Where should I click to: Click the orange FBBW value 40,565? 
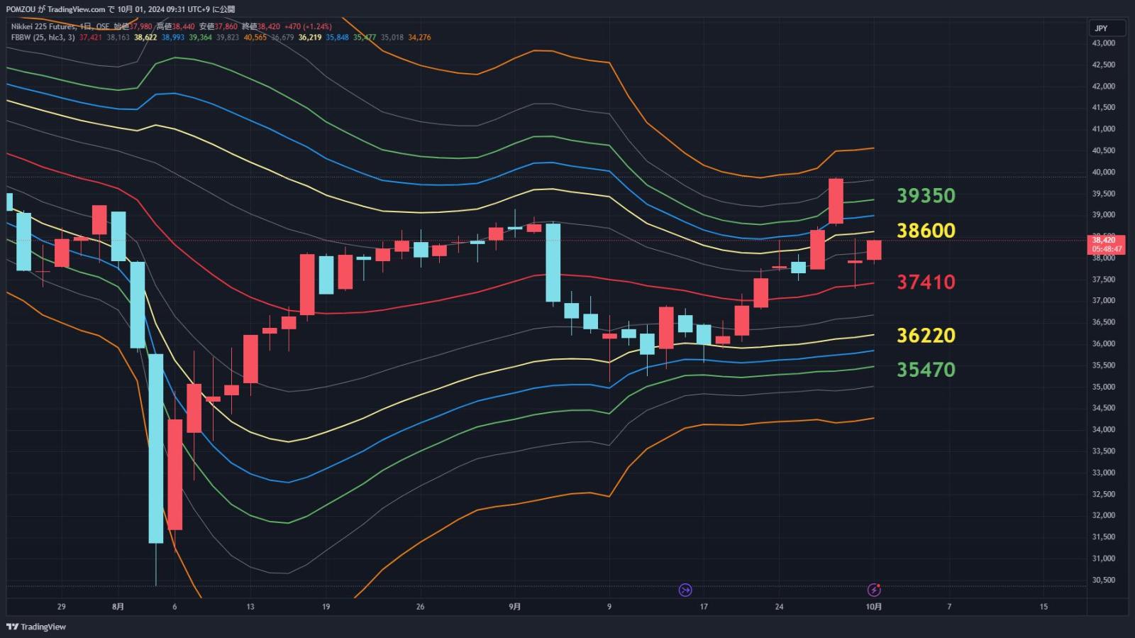(255, 38)
